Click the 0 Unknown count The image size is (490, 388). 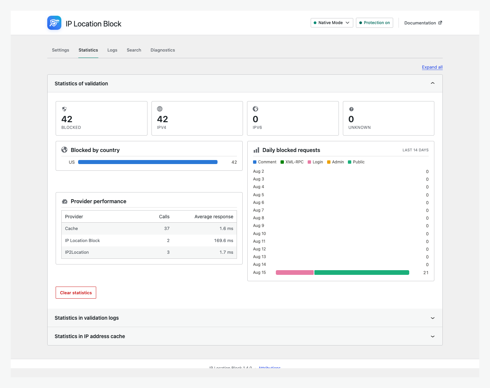coord(351,119)
